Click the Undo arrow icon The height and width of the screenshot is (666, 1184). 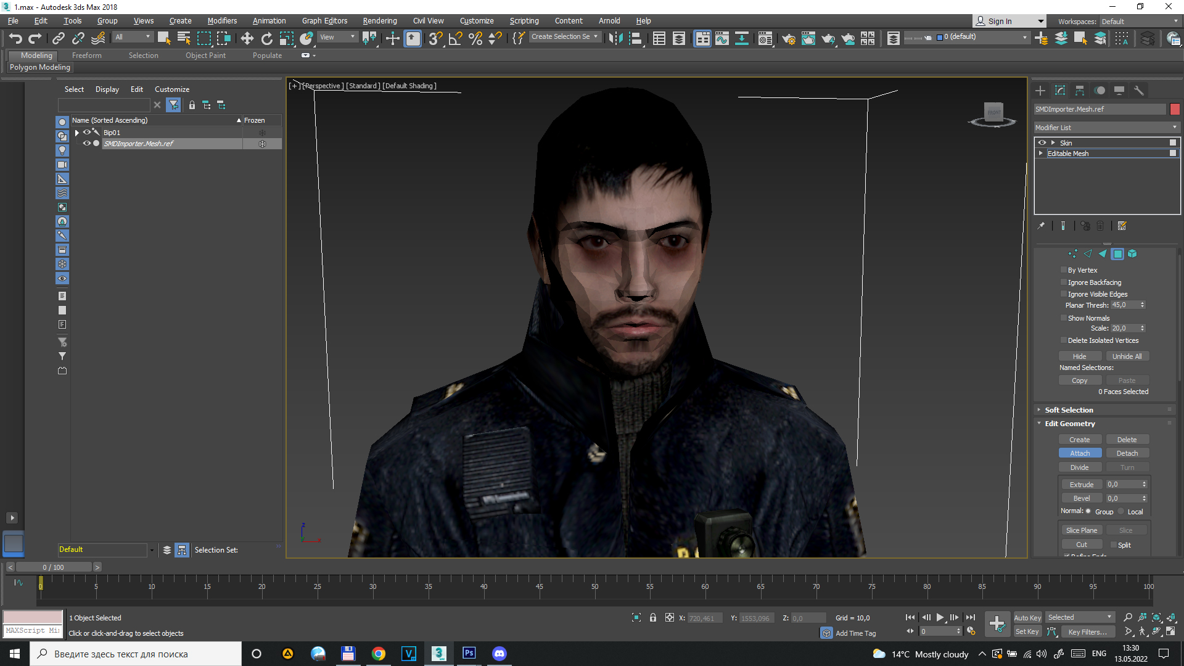[15, 38]
